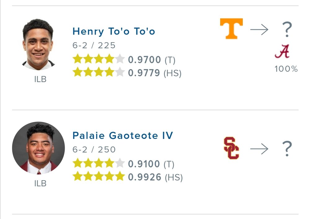Click the arrow next to Tennessee logo
This screenshot has width=310, height=219.
pyautogui.click(x=259, y=30)
